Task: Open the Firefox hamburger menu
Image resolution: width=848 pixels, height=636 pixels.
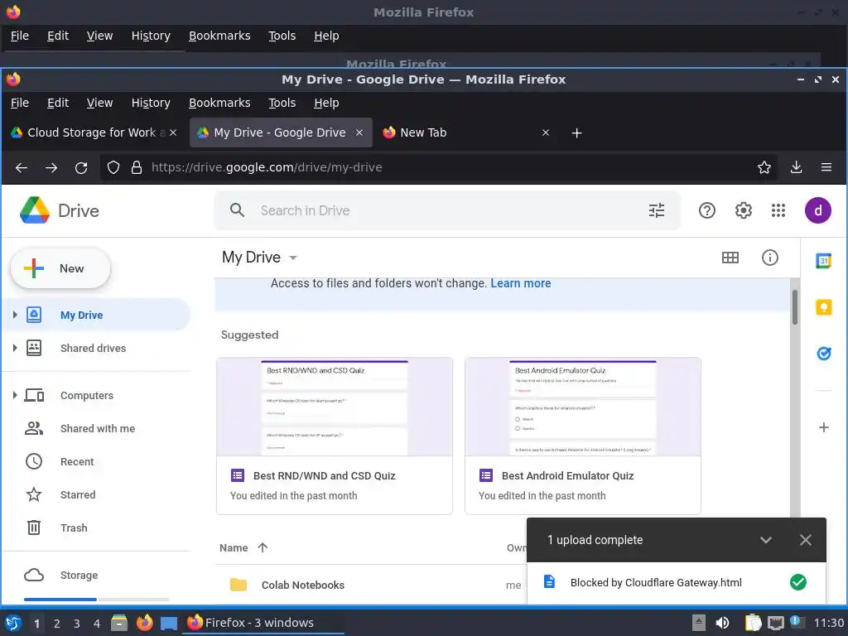Action: 826,167
